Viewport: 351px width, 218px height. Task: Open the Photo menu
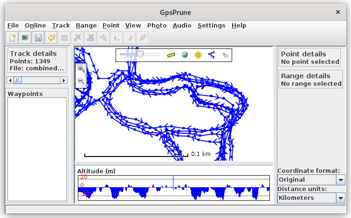(x=157, y=26)
